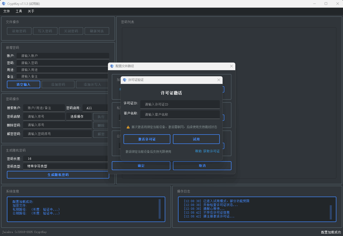
Task: Click the 激活许可证 button
Action: (147, 139)
